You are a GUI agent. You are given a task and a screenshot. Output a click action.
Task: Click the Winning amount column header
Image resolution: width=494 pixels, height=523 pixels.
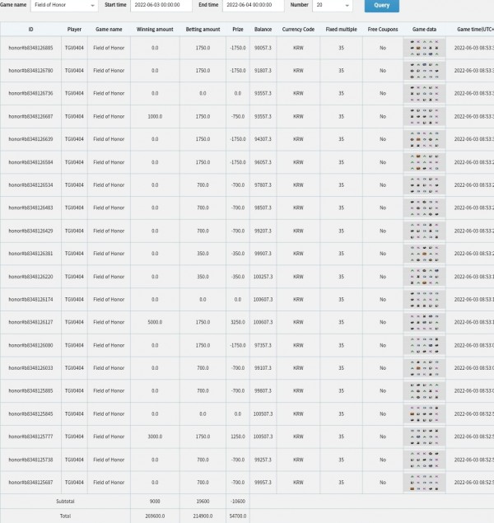click(155, 30)
